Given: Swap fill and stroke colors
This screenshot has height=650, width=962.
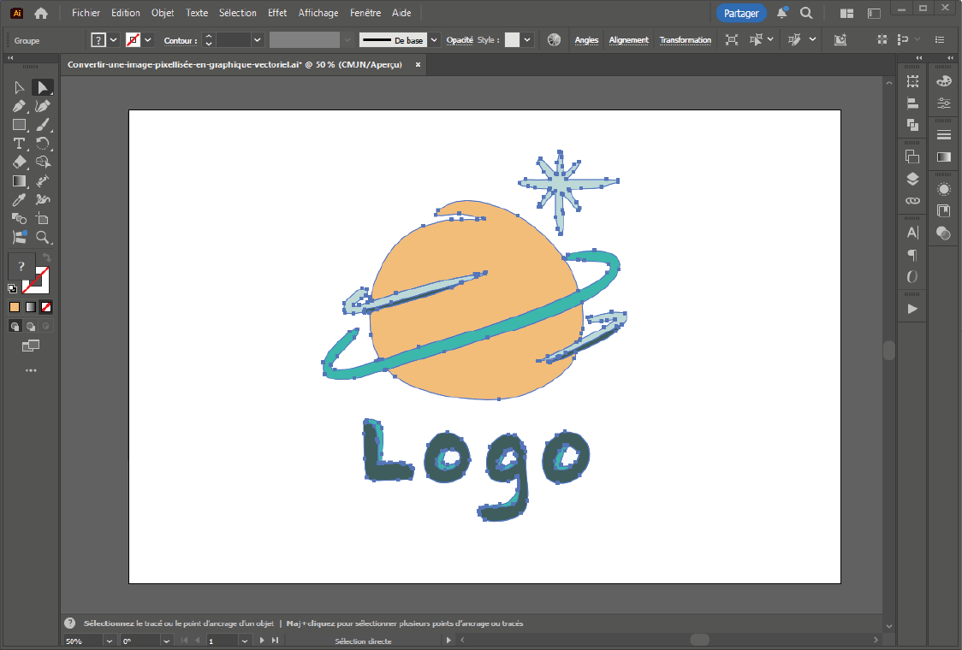Looking at the screenshot, I should tap(47, 257).
